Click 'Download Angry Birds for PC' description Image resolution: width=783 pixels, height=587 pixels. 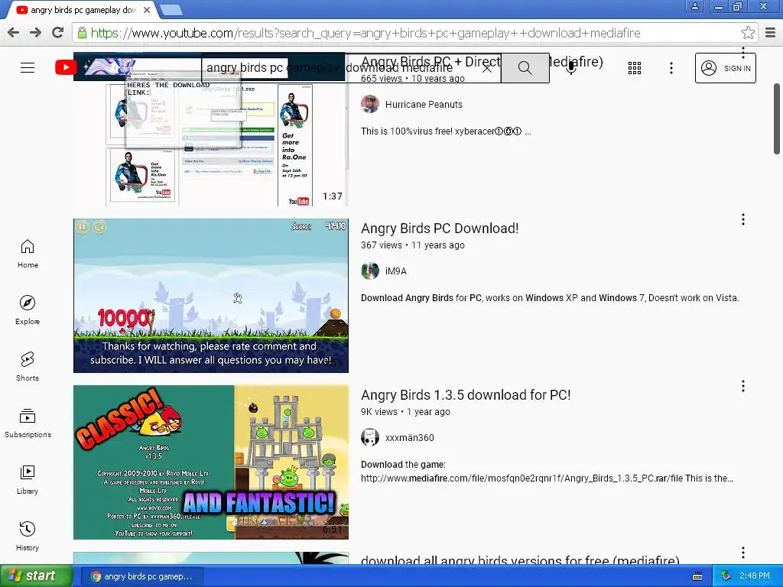click(550, 298)
